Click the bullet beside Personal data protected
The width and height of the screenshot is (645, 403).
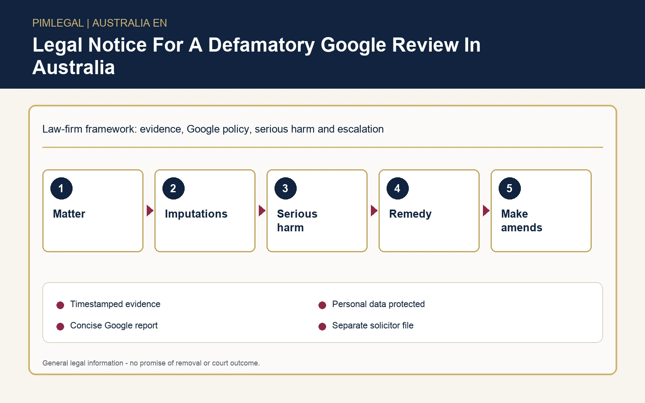pos(322,305)
